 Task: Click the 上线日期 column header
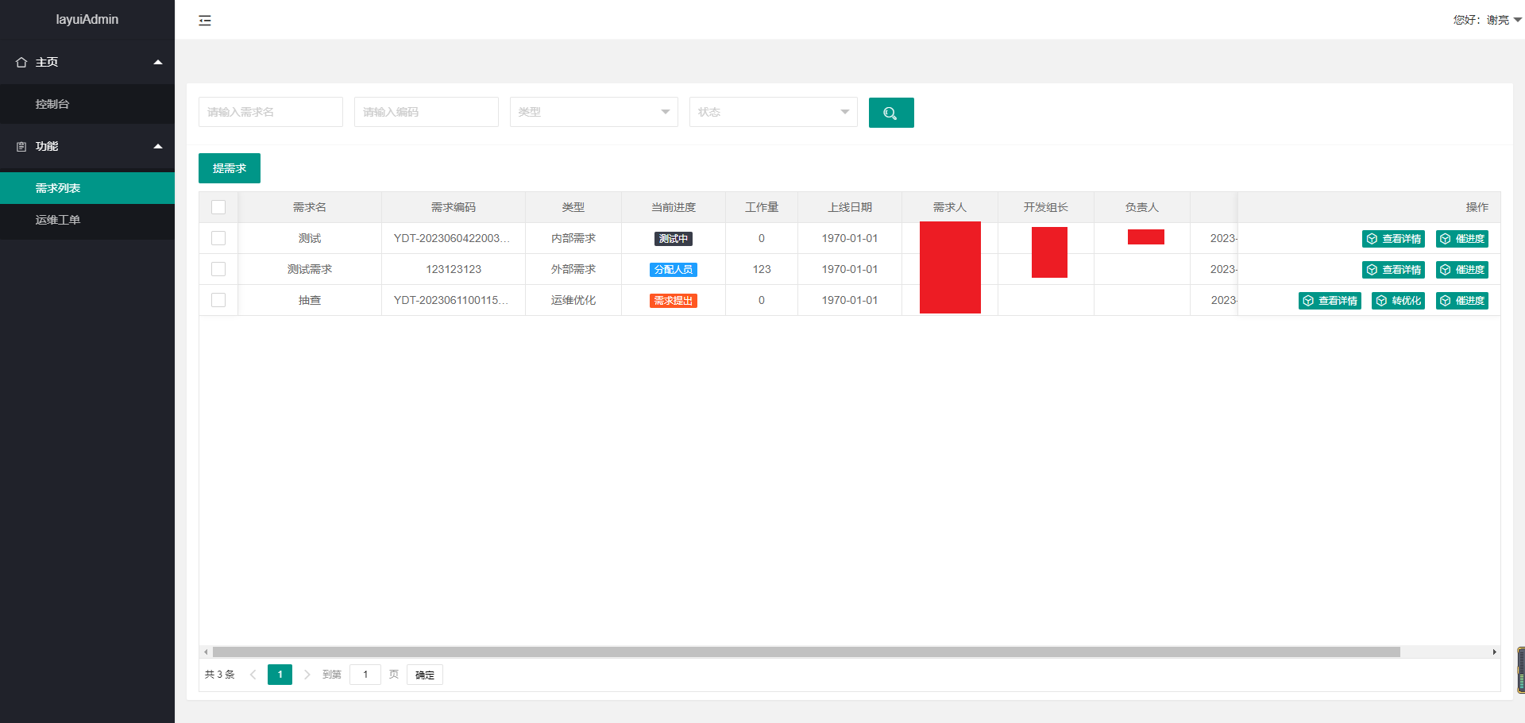click(x=850, y=207)
